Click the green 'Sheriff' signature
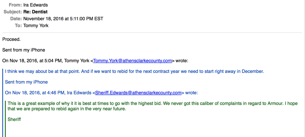This screenshot has height=137, width=305. [14, 119]
